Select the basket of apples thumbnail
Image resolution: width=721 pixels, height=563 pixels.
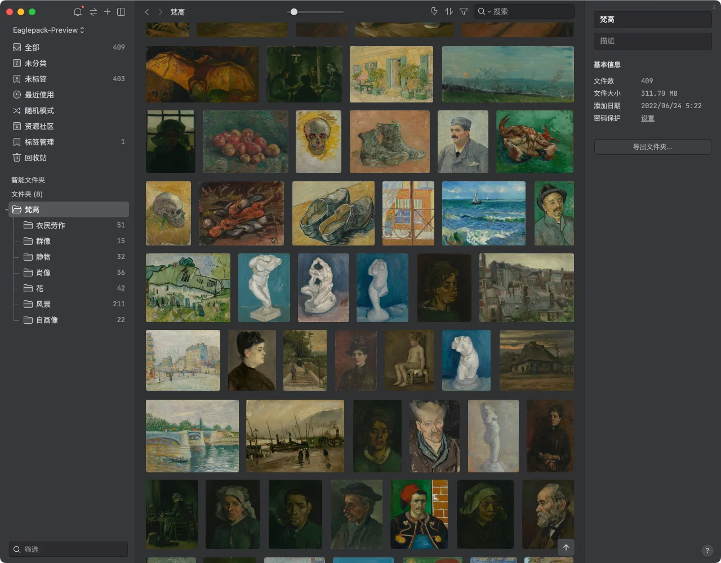tap(246, 141)
